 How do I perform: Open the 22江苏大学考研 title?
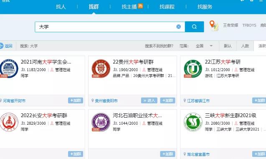point(223,62)
